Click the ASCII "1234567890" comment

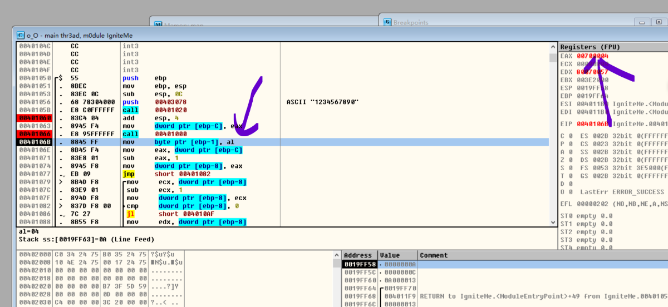[x=322, y=102]
